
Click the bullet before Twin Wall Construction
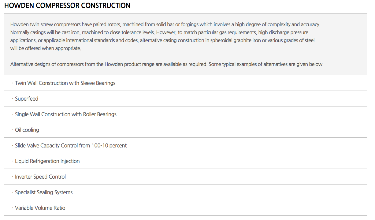pos(13,83)
